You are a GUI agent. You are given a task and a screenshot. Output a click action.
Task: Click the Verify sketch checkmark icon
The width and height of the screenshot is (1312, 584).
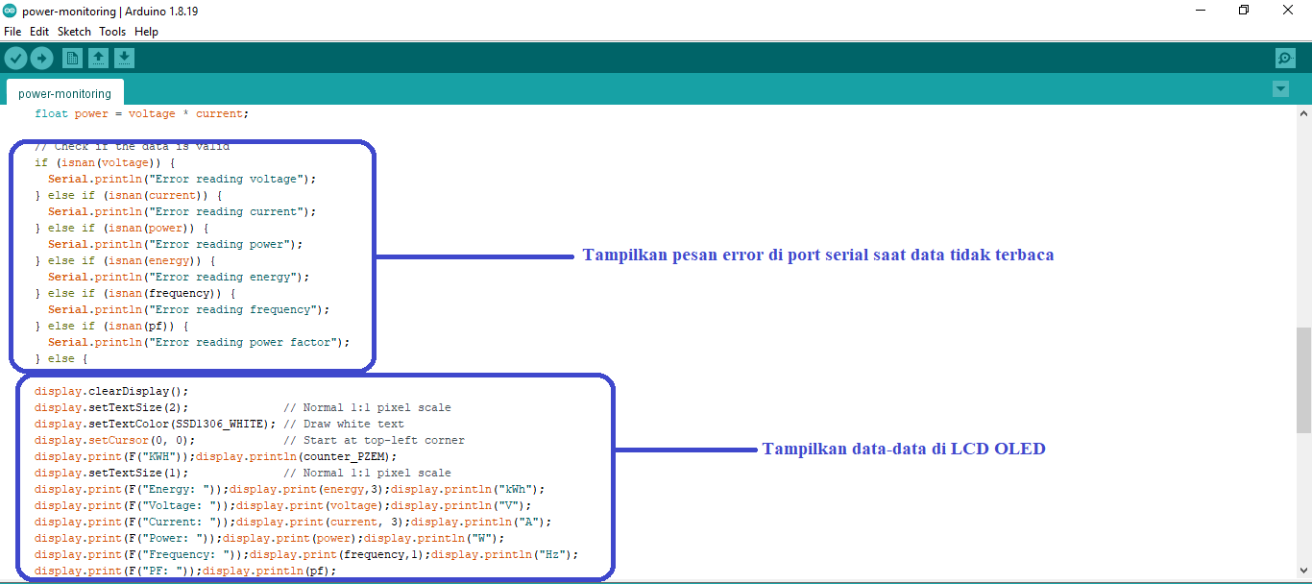tap(15, 59)
